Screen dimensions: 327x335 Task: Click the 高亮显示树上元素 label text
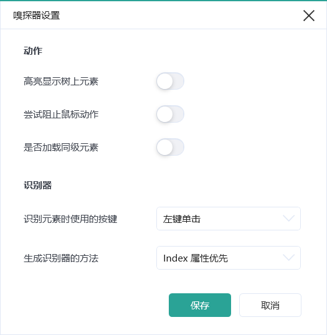click(61, 82)
